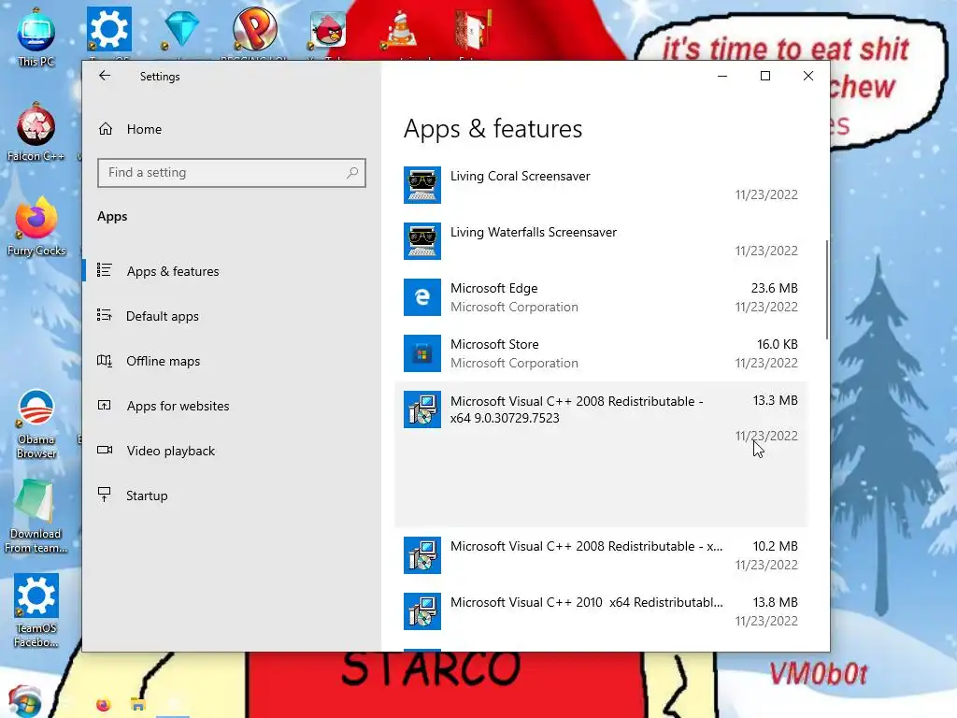Screen dimensions: 957x718
Task: Click the 10.2 MB Visual C++ 2008 icon
Action: pos(422,555)
